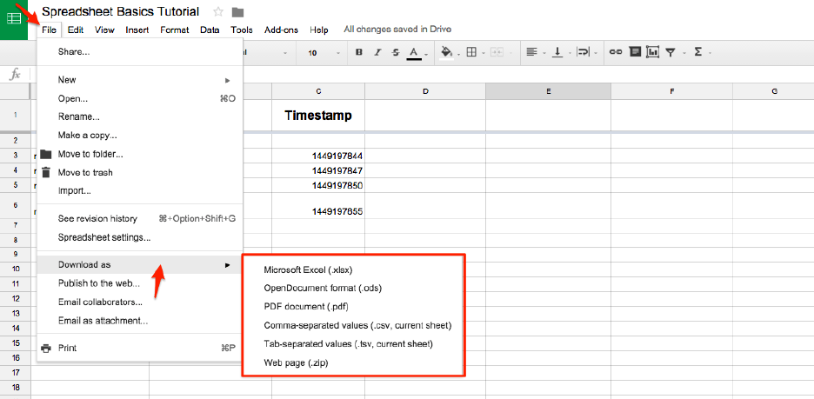Toggle bold formatting
Viewport: 814px width, 399px height.
(x=358, y=52)
